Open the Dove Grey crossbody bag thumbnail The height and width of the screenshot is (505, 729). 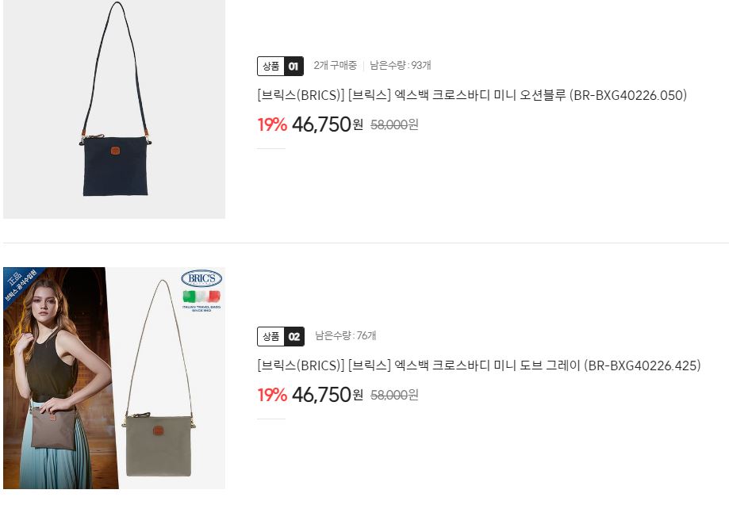[114, 377]
